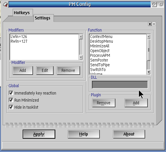The width and height of the screenshot is (166, 152).
Task: Open the PM Config system menu icon
Action: 5,4
